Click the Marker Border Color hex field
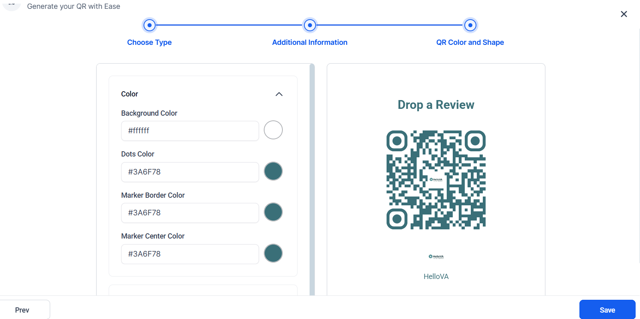This screenshot has width=640, height=319. [x=190, y=213]
